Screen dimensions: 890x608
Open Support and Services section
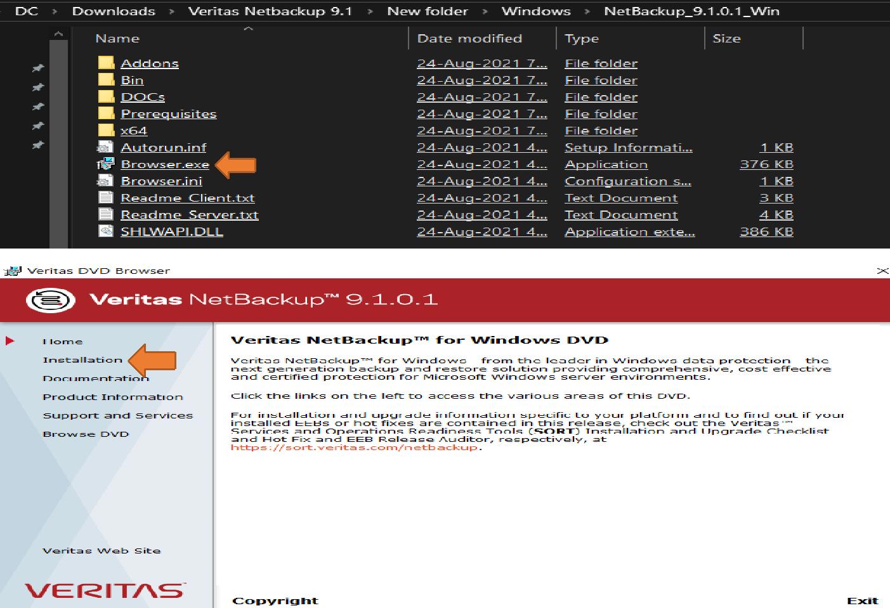tap(117, 415)
